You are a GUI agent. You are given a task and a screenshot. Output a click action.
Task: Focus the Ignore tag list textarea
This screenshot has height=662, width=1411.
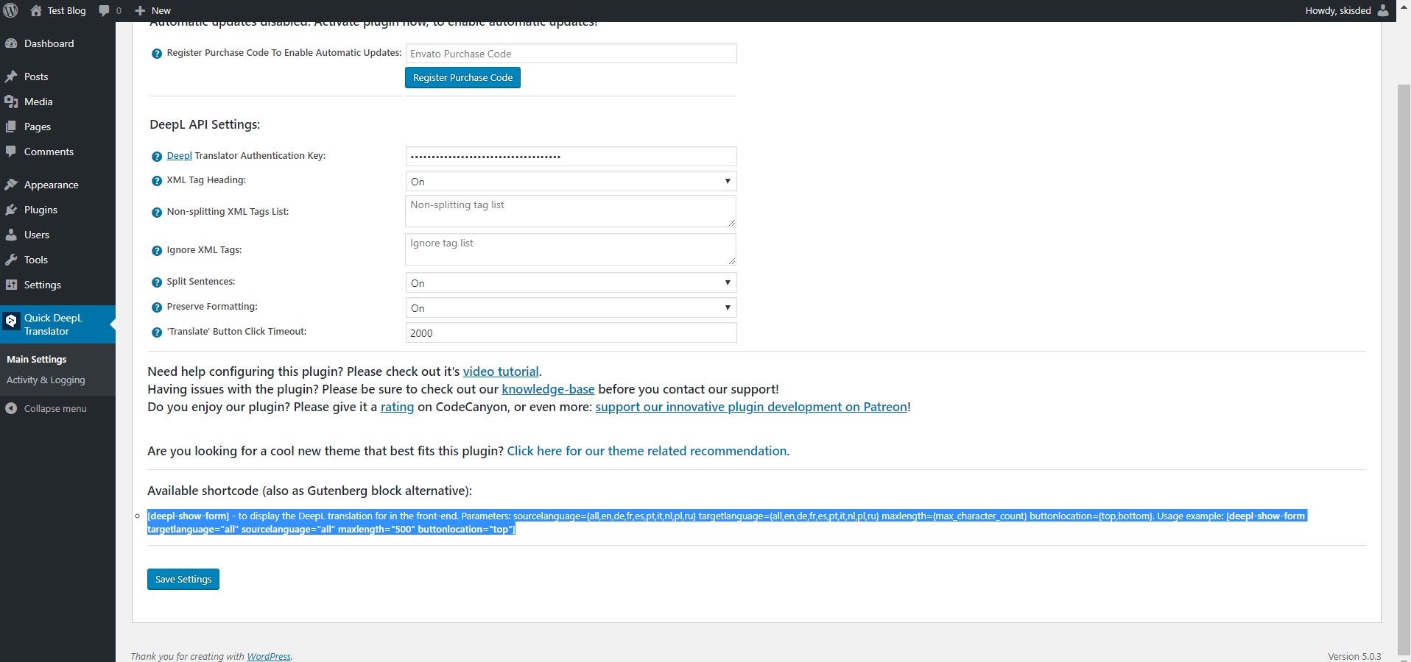571,249
